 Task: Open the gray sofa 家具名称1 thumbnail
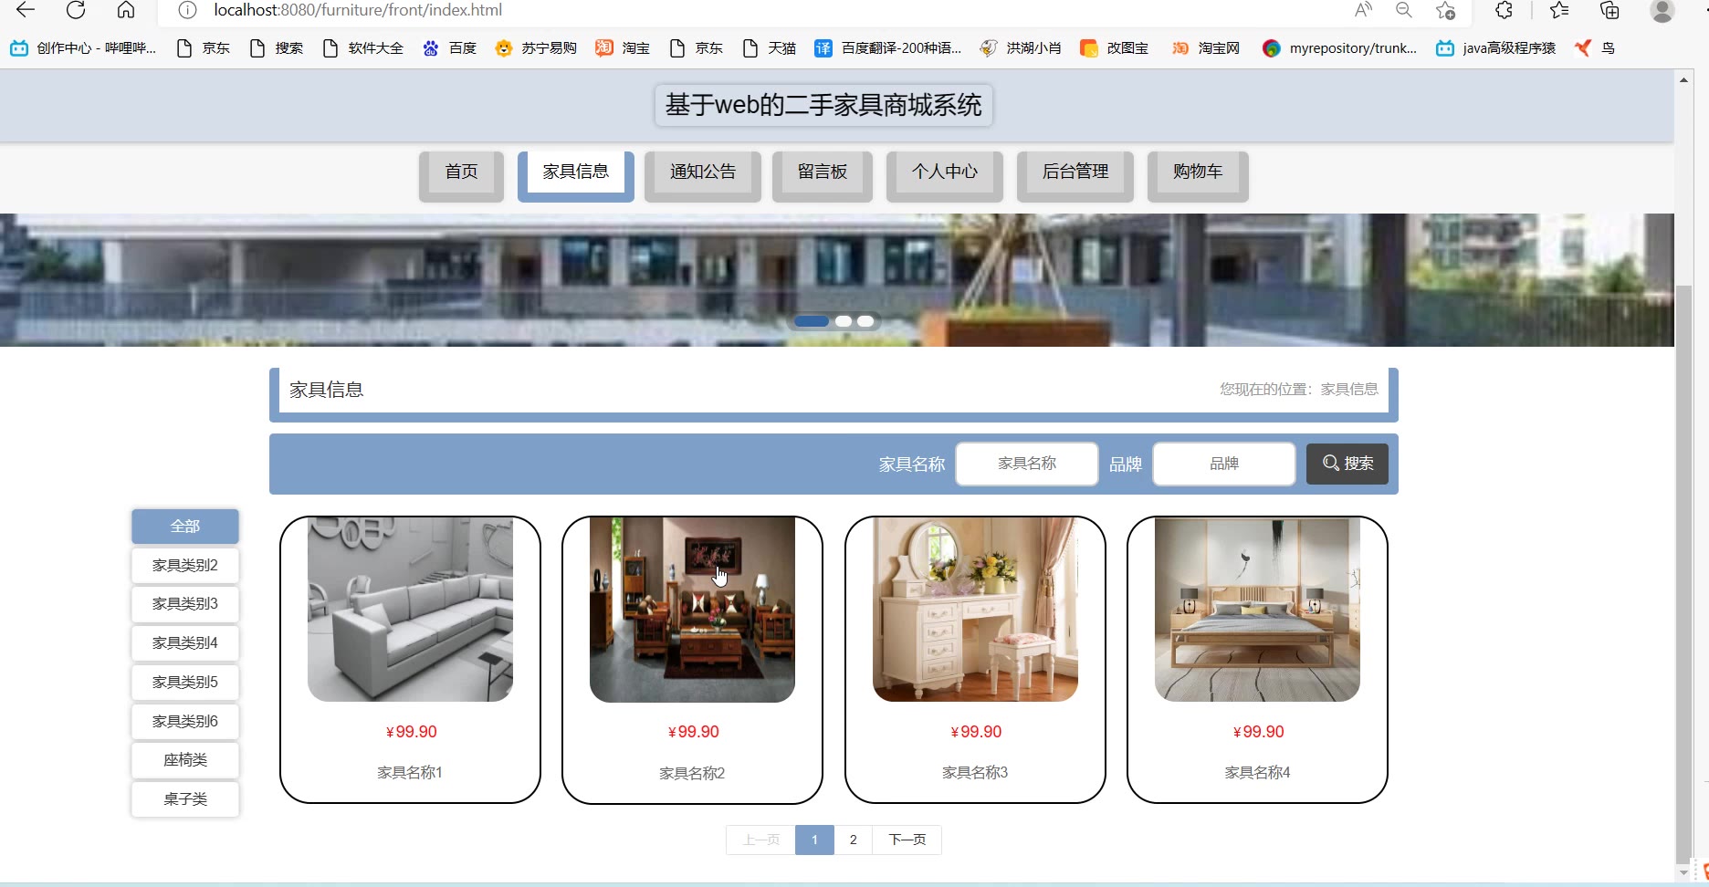[410, 610]
